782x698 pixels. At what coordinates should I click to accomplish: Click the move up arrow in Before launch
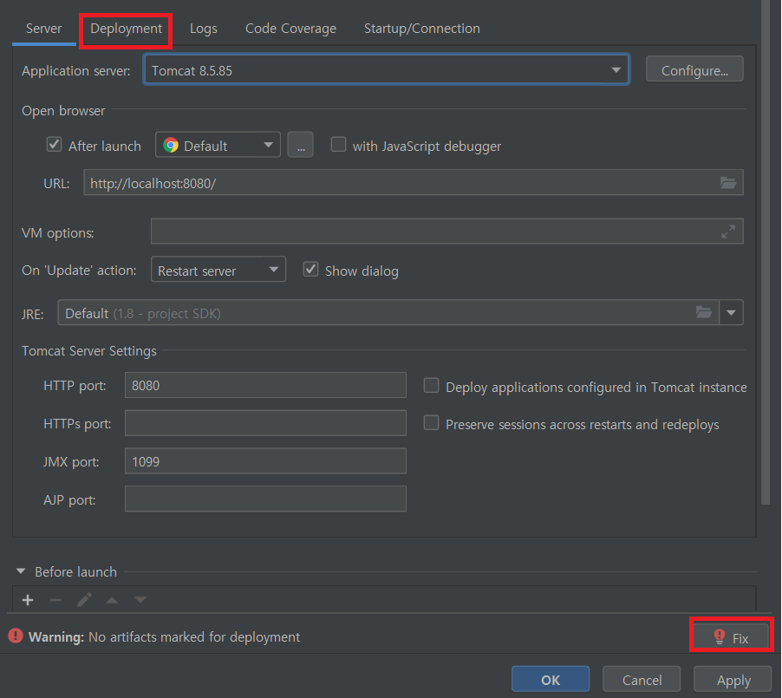click(x=111, y=599)
